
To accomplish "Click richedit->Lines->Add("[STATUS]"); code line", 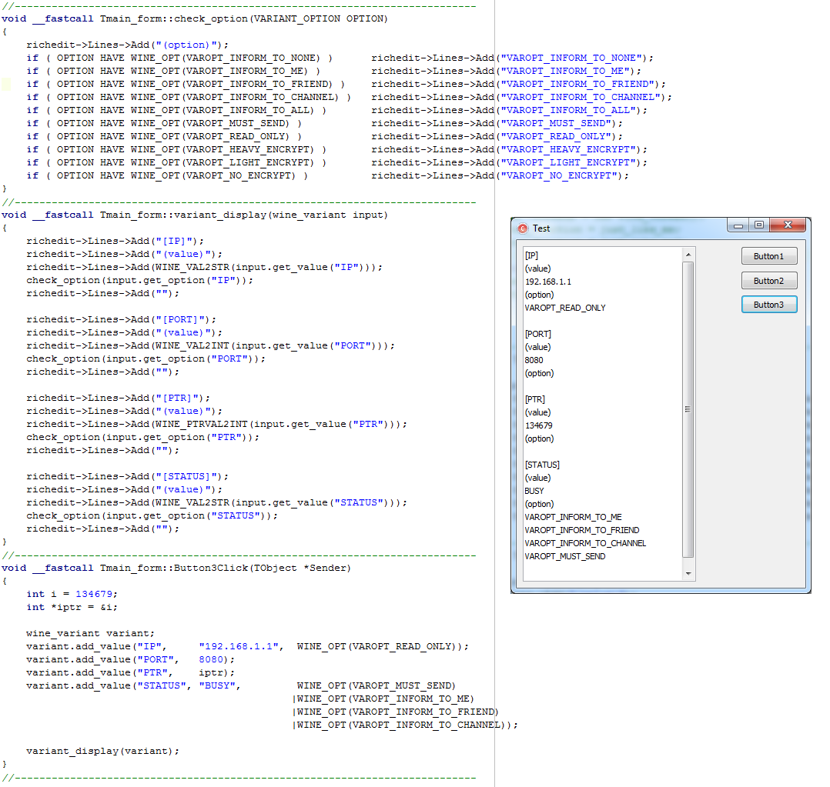I will [128, 476].
